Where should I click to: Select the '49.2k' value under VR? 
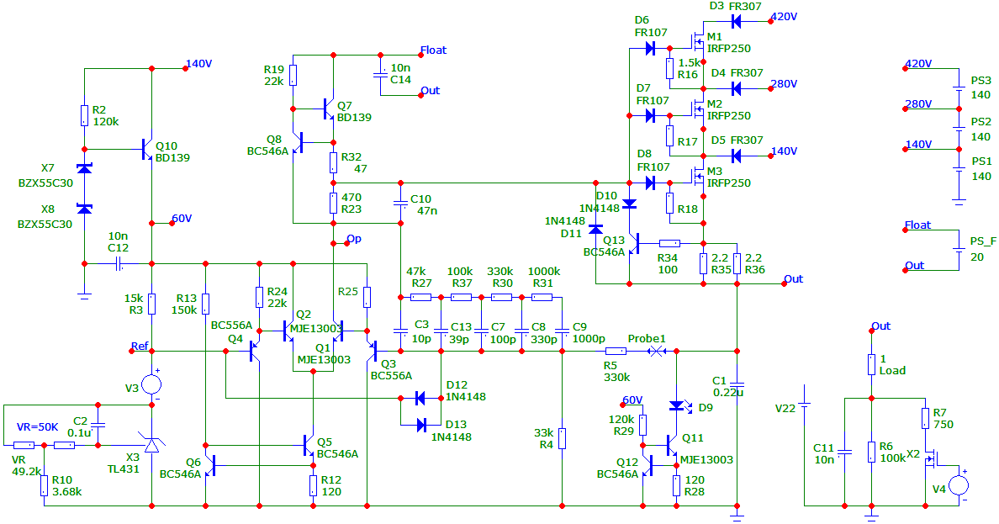[27, 472]
